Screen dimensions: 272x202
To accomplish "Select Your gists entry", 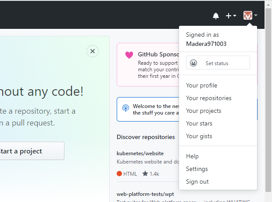I will coord(199,136).
